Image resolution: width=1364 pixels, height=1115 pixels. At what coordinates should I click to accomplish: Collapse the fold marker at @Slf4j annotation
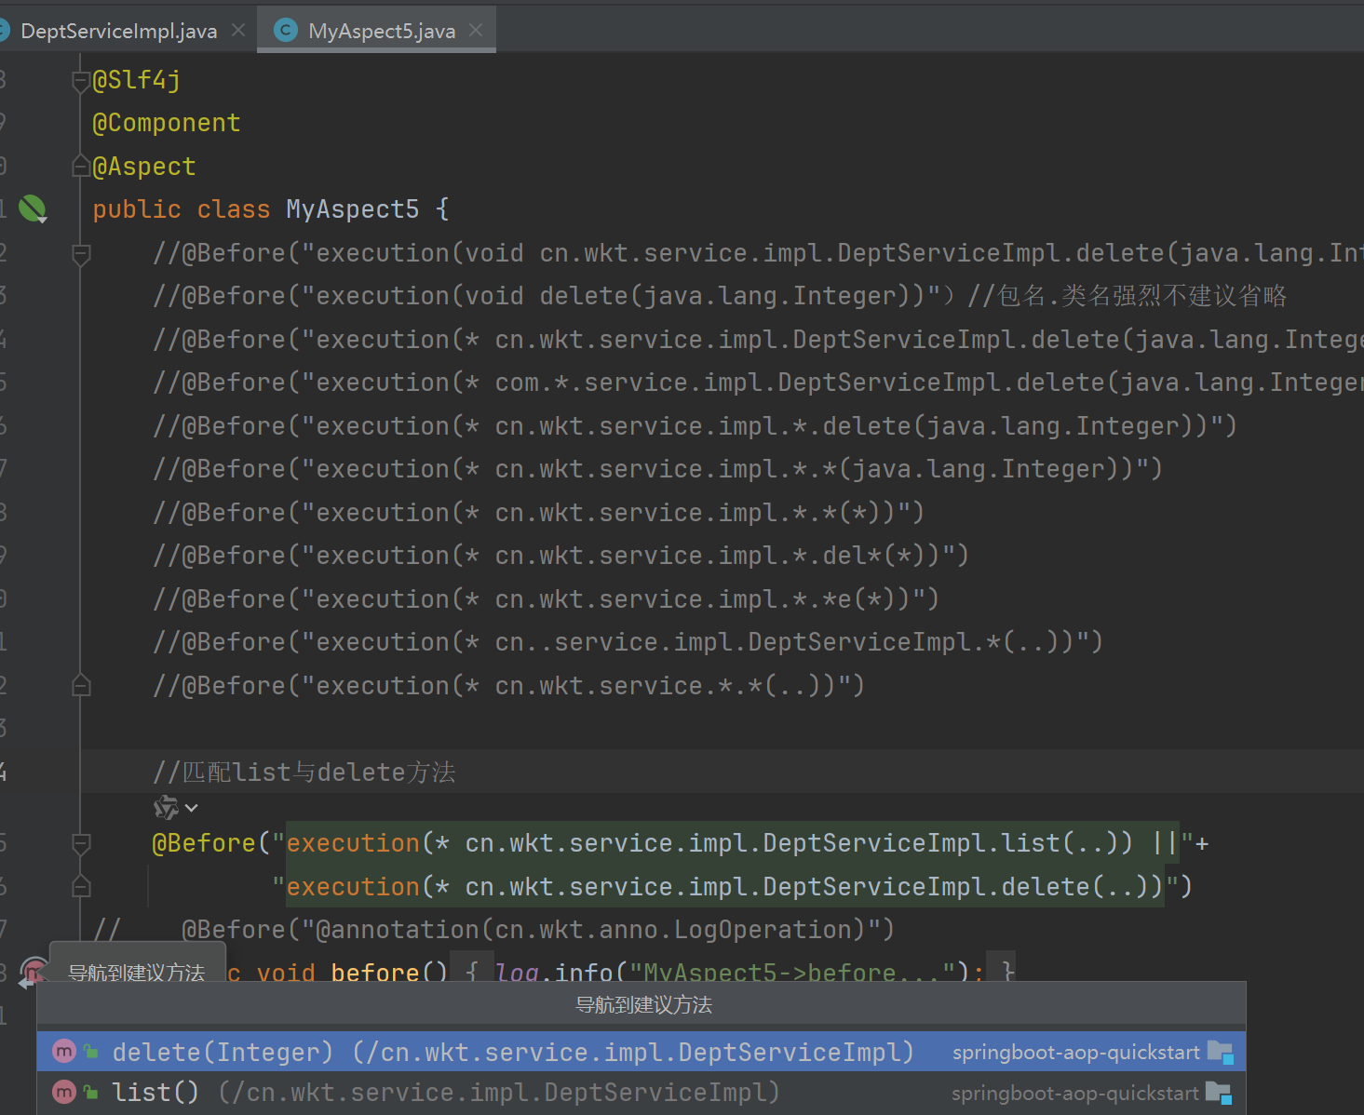pos(81,82)
